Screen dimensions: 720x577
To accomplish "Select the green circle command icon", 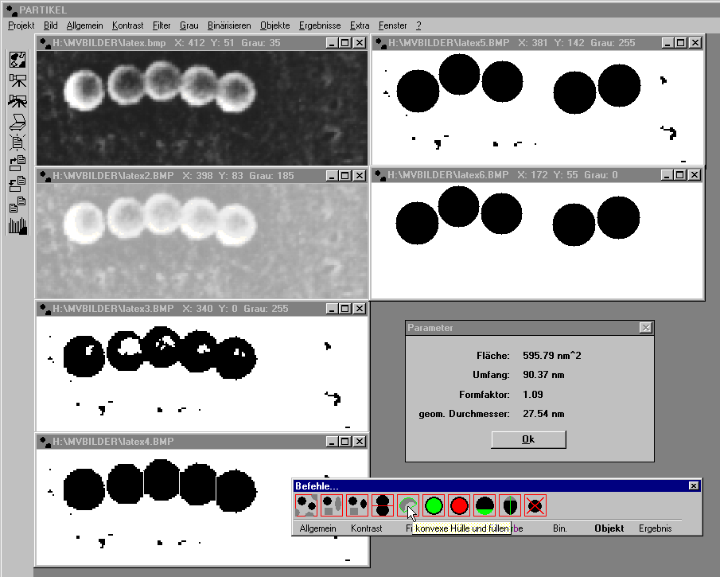I will pyautogui.click(x=434, y=506).
